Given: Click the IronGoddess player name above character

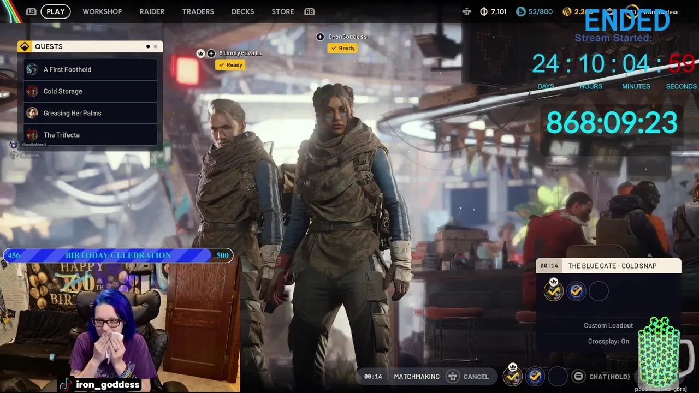Looking at the screenshot, I should tap(347, 37).
